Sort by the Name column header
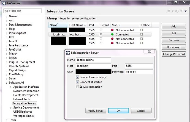The image size is (190, 122). tap(58, 25)
